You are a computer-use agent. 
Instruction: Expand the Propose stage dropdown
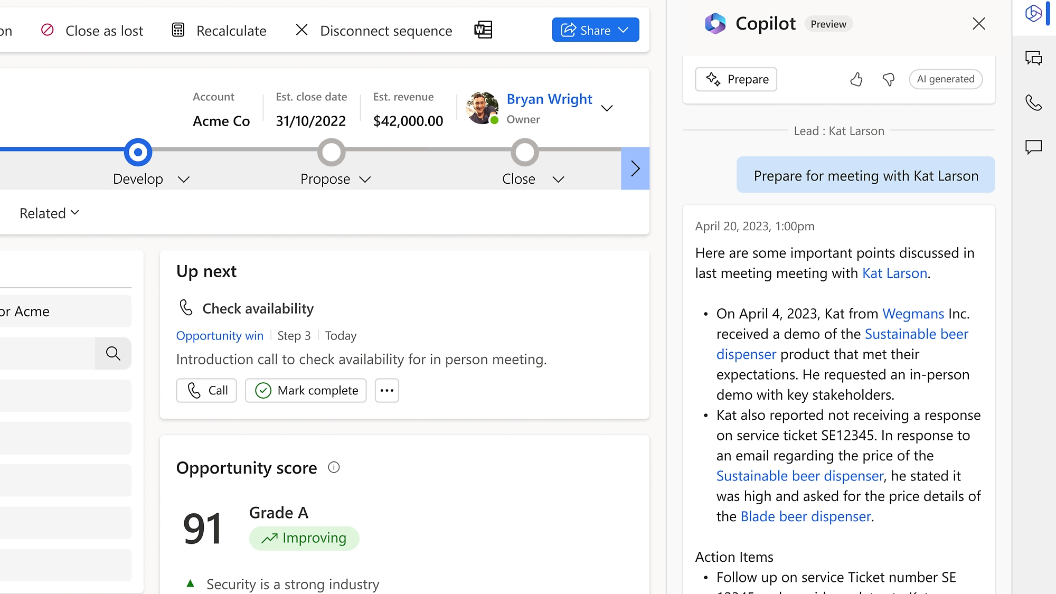[365, 179]
